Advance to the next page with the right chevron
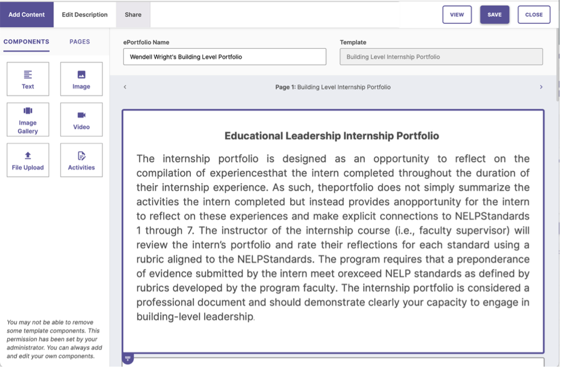The width and height of the screenshot is (562, 369). 541,87
